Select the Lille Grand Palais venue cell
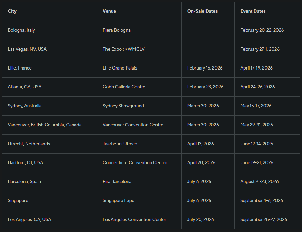 click(x=120, y=68)
